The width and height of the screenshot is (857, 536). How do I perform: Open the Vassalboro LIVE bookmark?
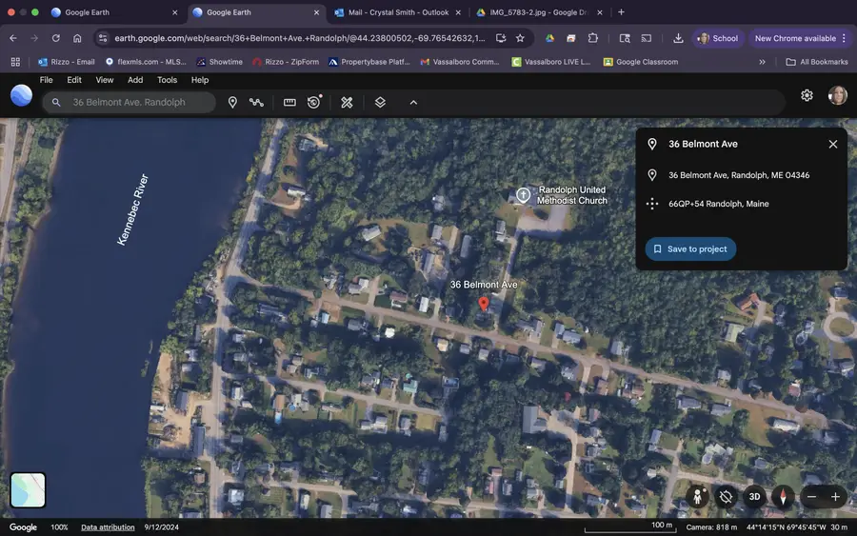coord(551,62)
